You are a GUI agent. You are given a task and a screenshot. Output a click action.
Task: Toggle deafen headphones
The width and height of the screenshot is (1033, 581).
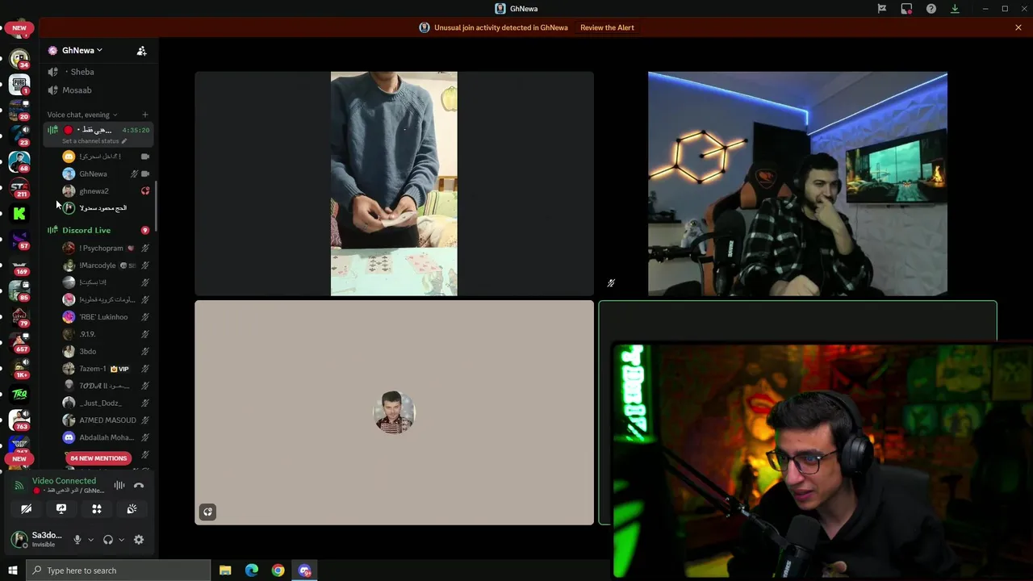tap(108, 540)
